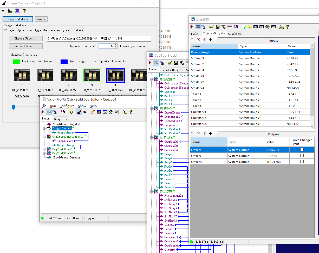Viewport: 319px width, 253px height.
Task: Collapse the 定点姿态 tree node
Action: coord(152,191)
